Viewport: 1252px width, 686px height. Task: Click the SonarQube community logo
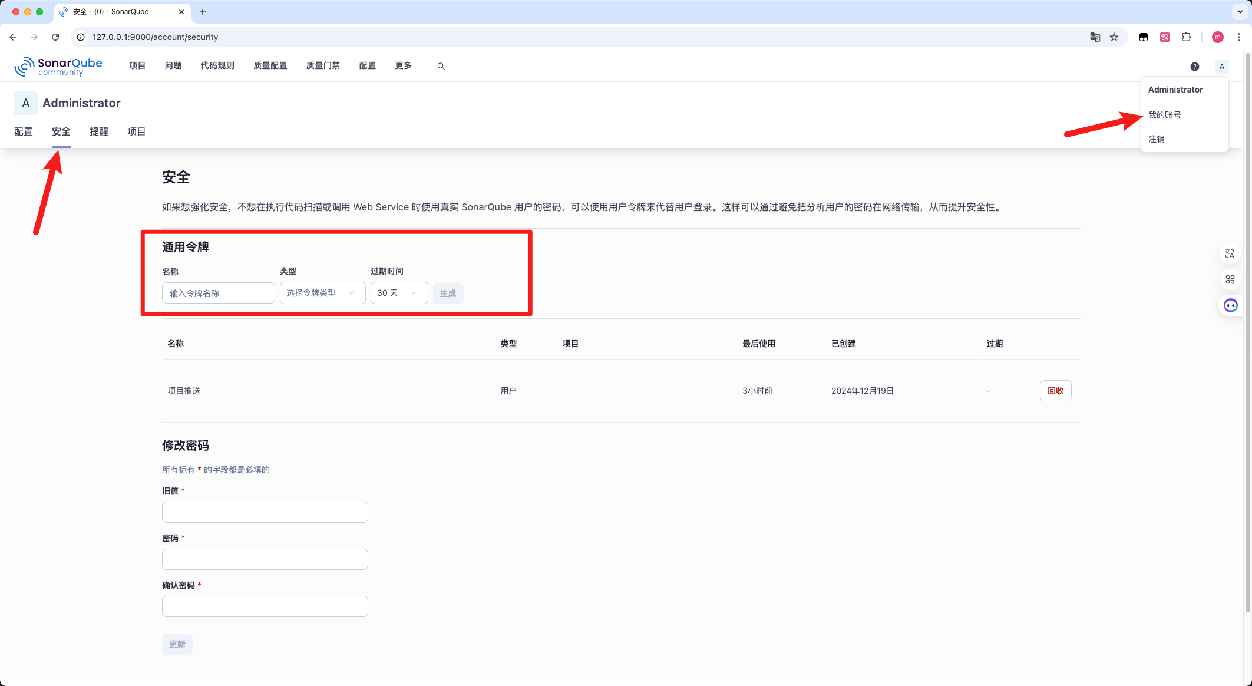click(59, 66)
